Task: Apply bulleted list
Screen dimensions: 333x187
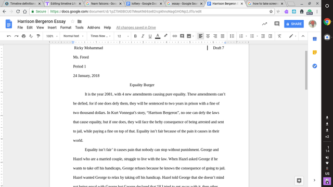Action: 252,36
